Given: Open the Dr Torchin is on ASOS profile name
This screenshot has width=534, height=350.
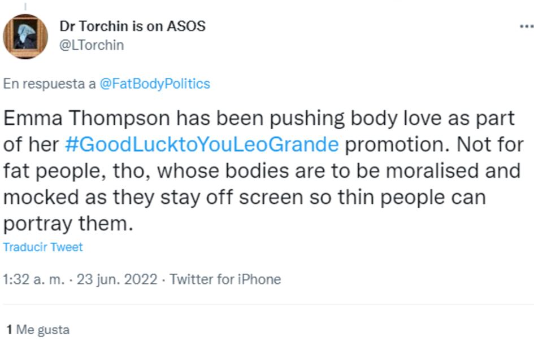Looking at the screenshot, I should coord(132,26).
